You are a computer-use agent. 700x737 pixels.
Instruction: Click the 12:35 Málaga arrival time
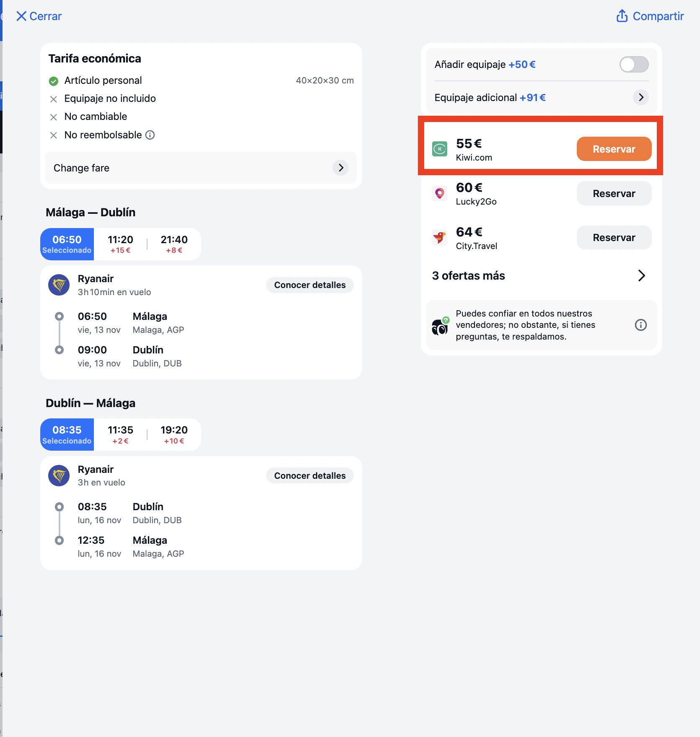click(91, 540)
